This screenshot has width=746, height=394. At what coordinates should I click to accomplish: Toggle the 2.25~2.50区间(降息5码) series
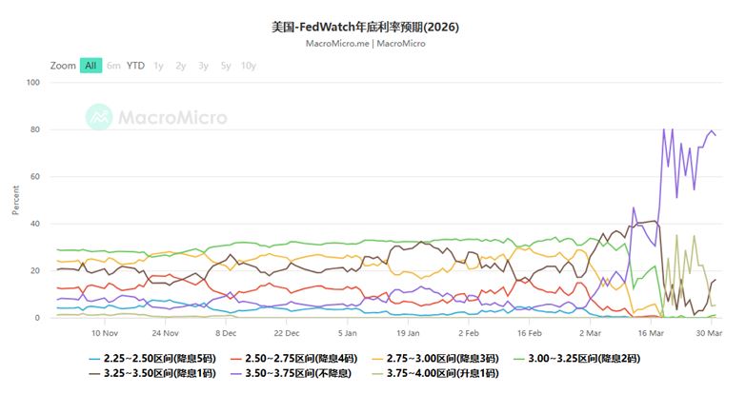pyautogui.click(x=152, y=359)
